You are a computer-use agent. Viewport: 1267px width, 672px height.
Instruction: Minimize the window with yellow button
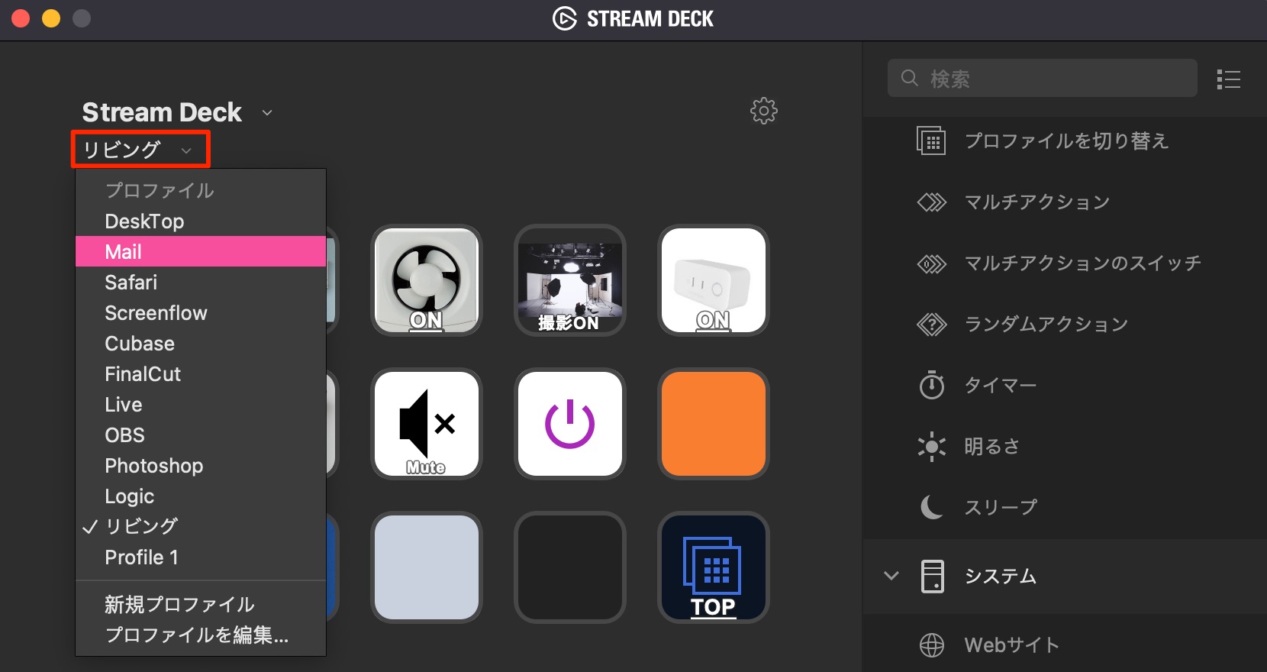pyautogui.click(x=51, y=18)
